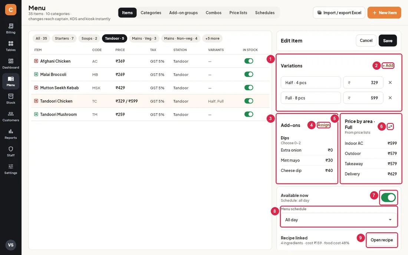
Task: Filter by Tandoor · 5 chip
Action: pyautogui.click(x=115, y=39)
